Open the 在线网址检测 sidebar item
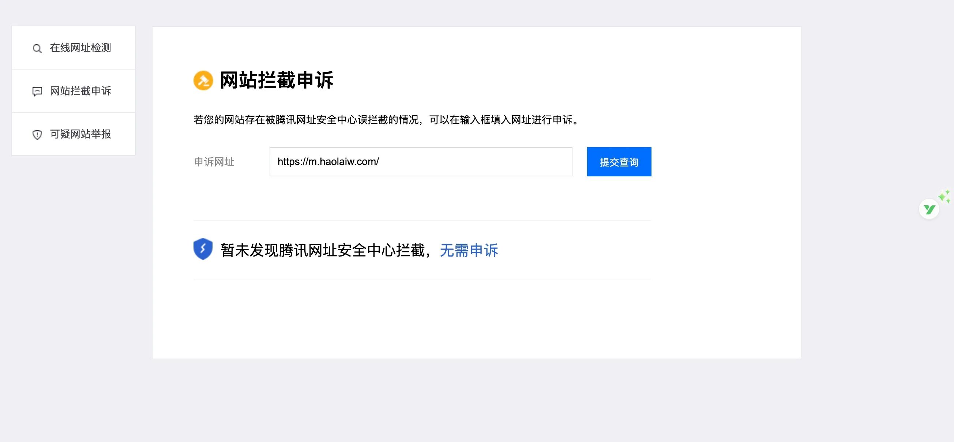Viewport: 954px width, 442px height. point(80,48)
